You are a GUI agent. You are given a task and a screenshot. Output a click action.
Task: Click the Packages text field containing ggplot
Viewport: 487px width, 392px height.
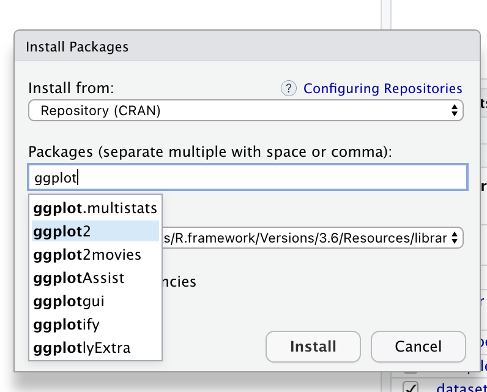248,178
